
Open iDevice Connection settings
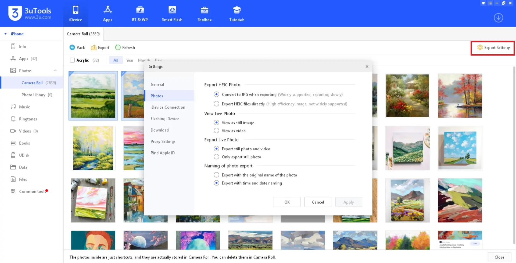[169, 107]
